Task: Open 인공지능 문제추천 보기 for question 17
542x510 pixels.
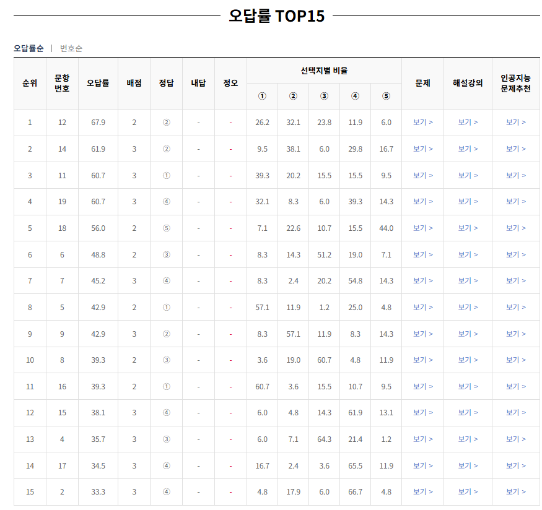Action: pyautogui.click(x=516, y=465)
